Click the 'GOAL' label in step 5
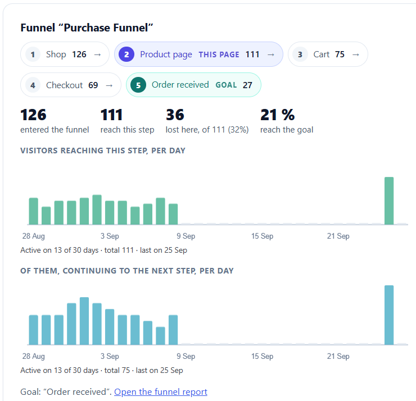The width and height of the screenshot is (416, 401). (226, 85)
